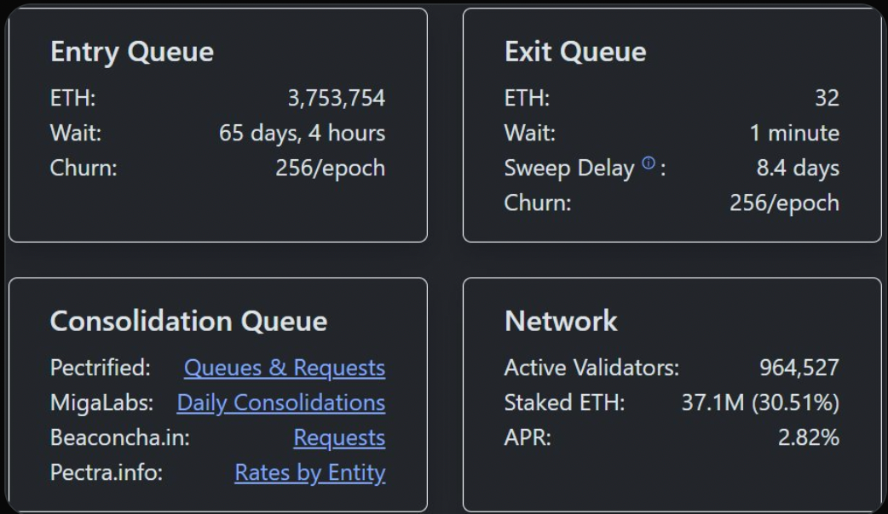
Task: Select the 2.82% APR value
Action: [809, 437]
